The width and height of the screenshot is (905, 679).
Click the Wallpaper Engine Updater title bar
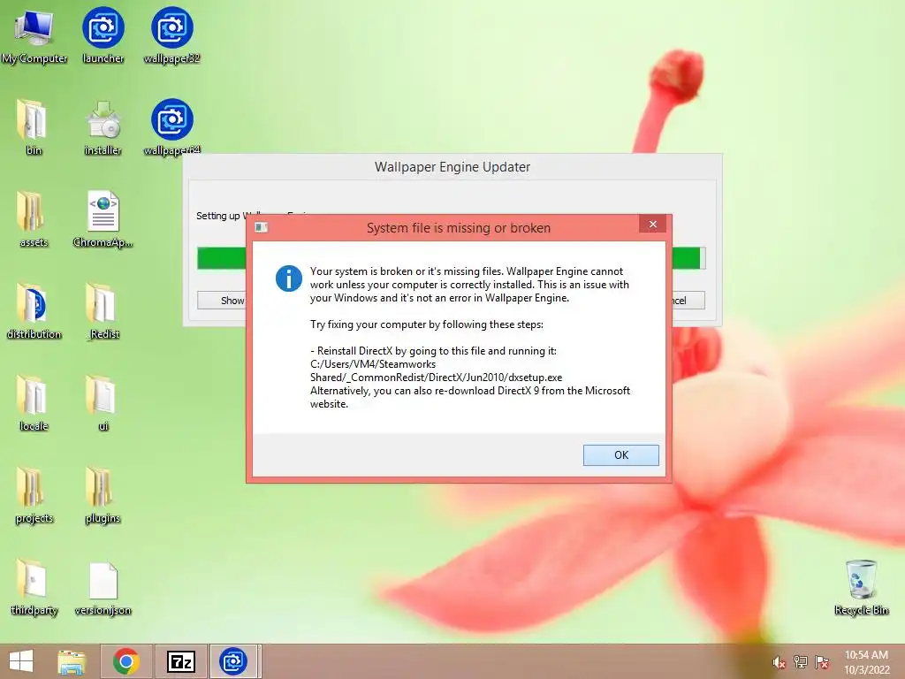[452, 167]
